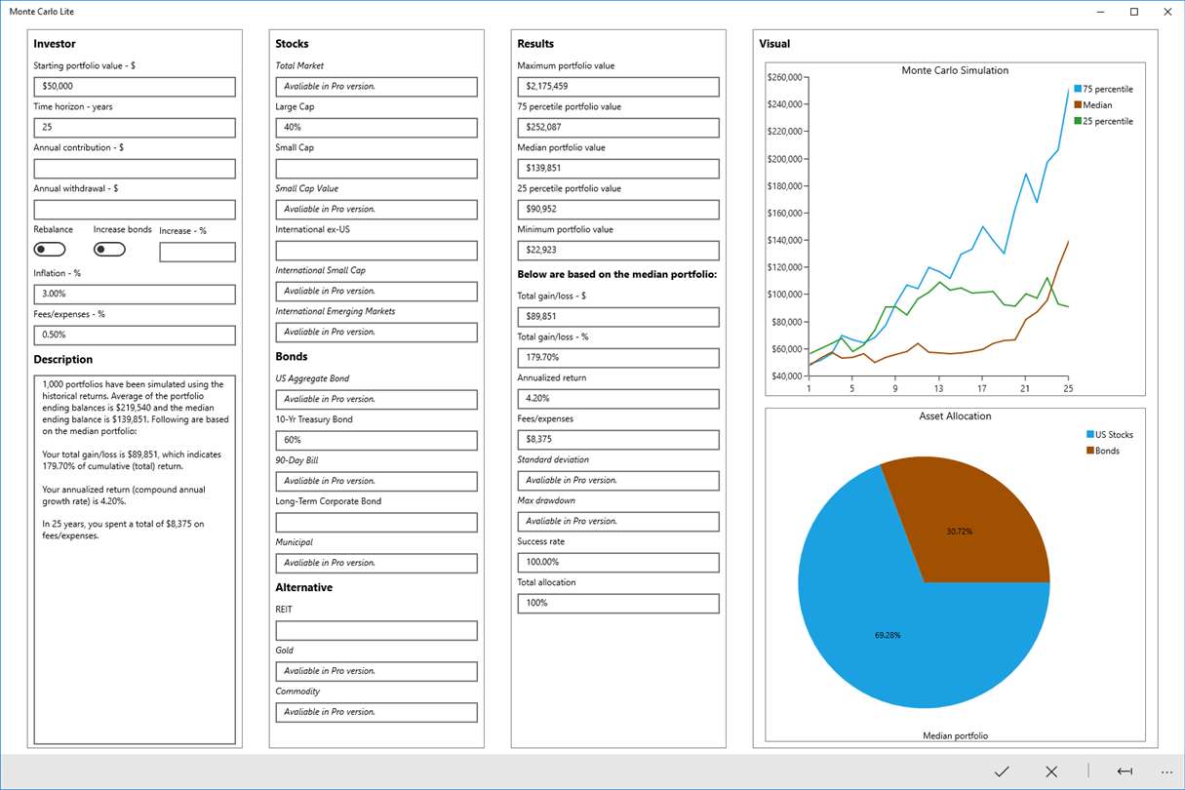Image resolution: width=1185 pixels, height=790 pixels.
Task: Click the US Aggregate Bond field
Action: (376, 400)
